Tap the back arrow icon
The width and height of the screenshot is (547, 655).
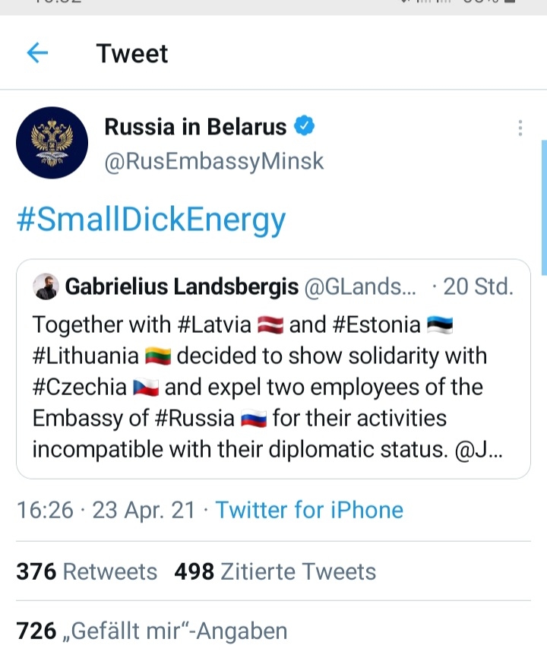coord(37,53)
